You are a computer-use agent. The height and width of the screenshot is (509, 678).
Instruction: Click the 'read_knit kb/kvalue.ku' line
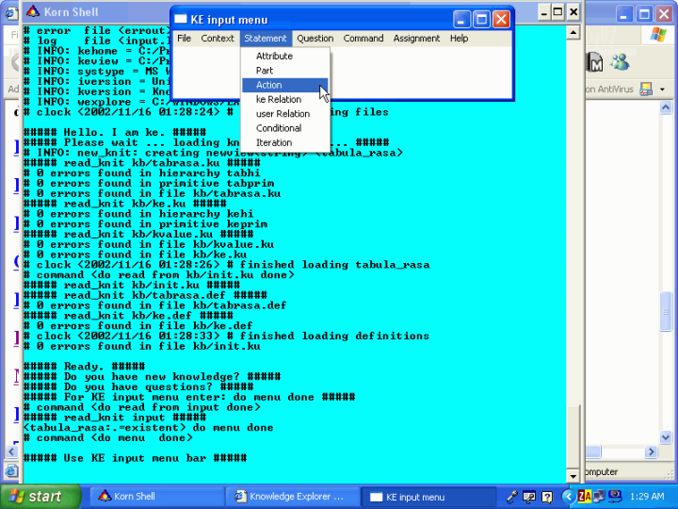click(138, 234)
